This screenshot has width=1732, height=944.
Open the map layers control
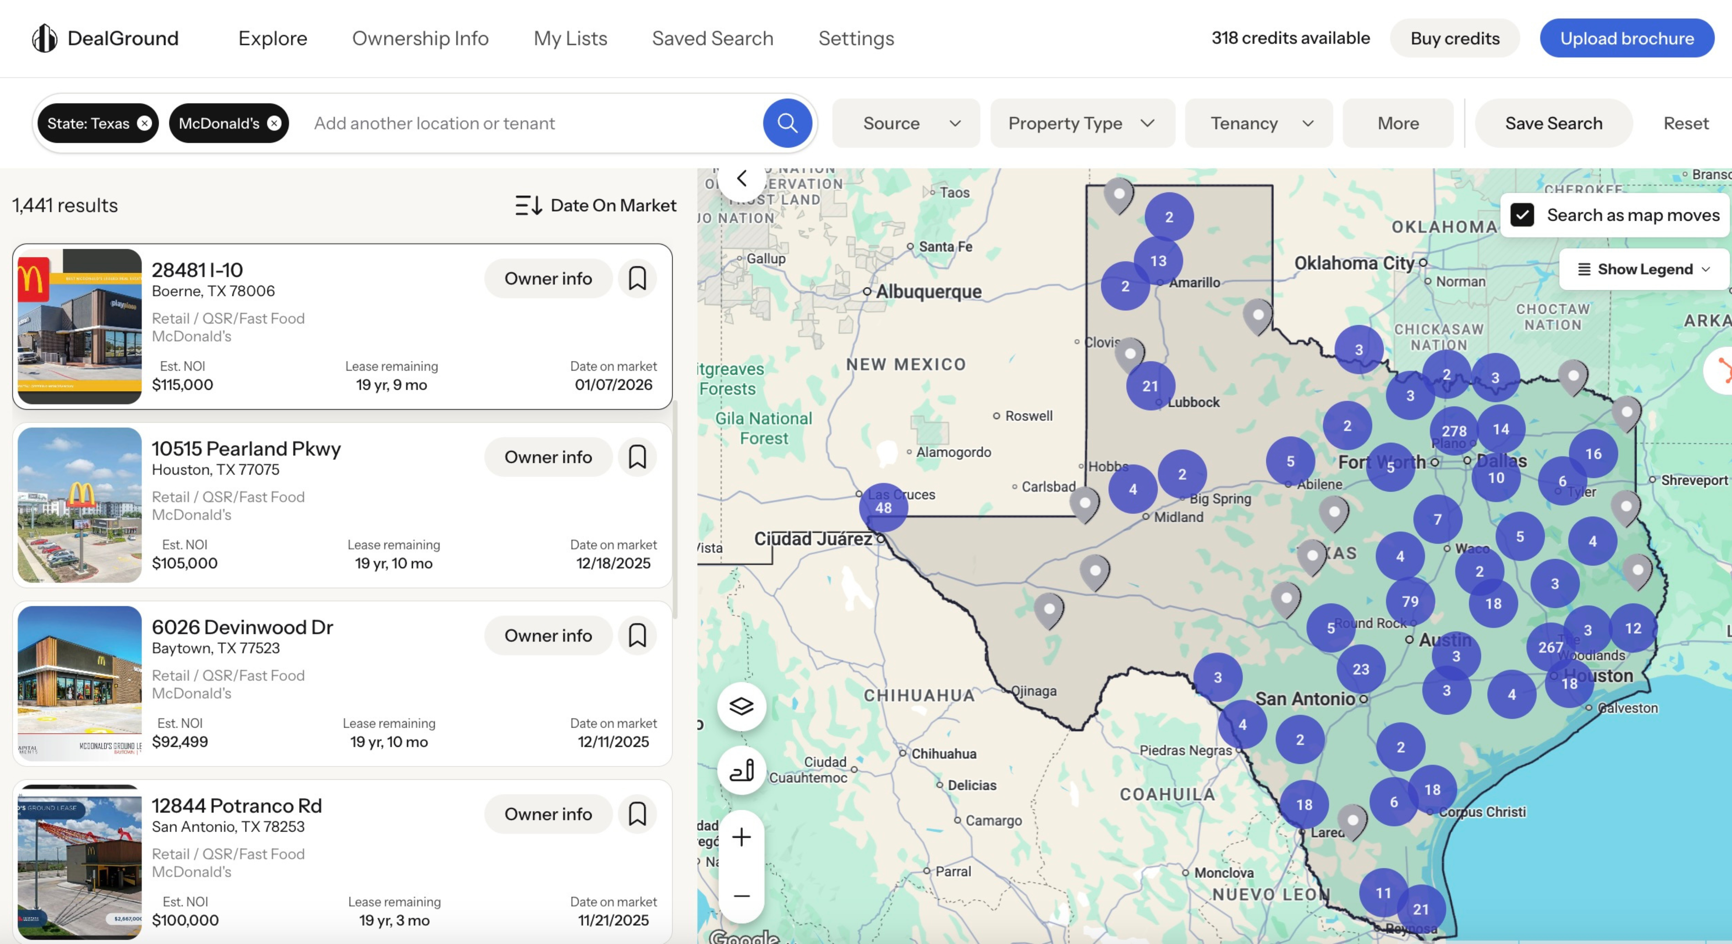(741, 706)
